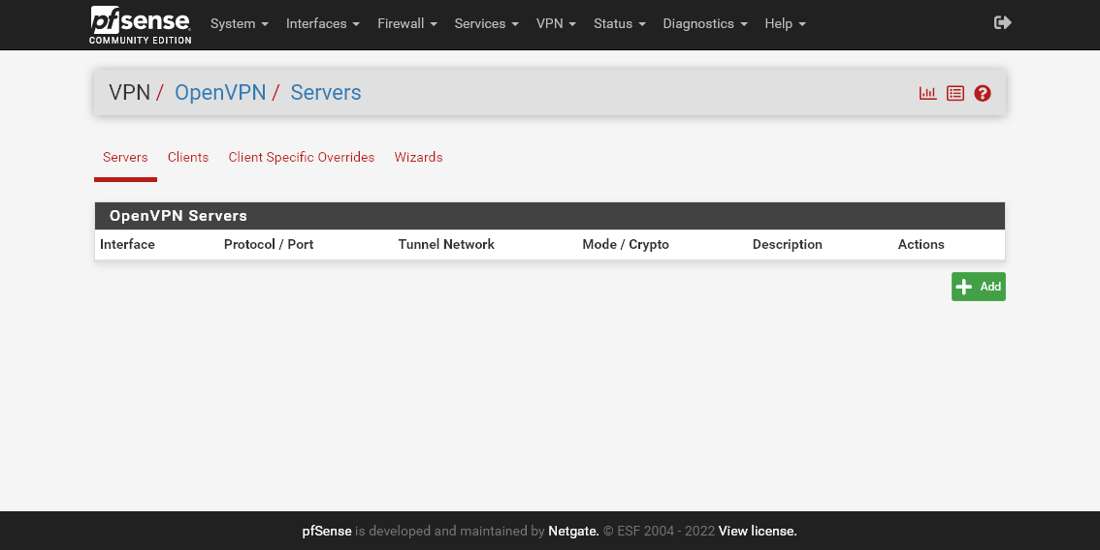Expand the Diagnostics menu

coord(705,24)
